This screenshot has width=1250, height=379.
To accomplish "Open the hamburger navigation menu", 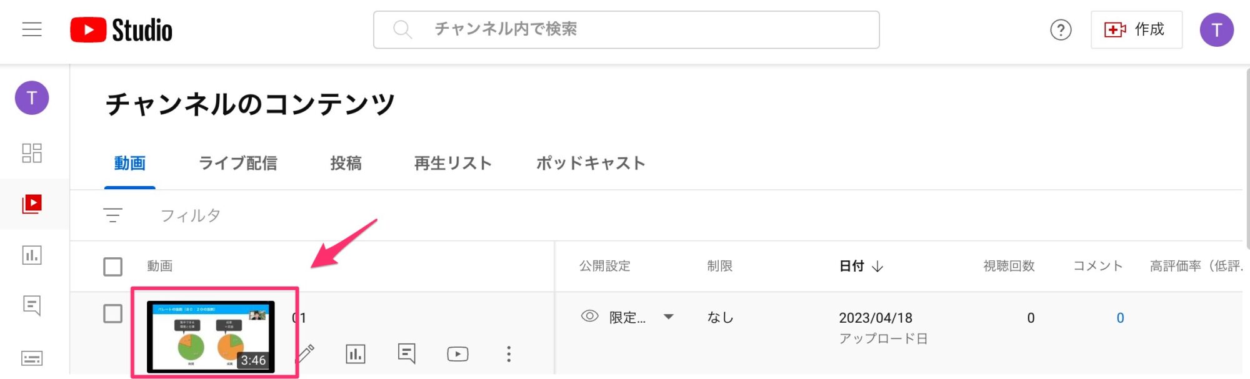I will pyautogui.click(x=32, y=29).
